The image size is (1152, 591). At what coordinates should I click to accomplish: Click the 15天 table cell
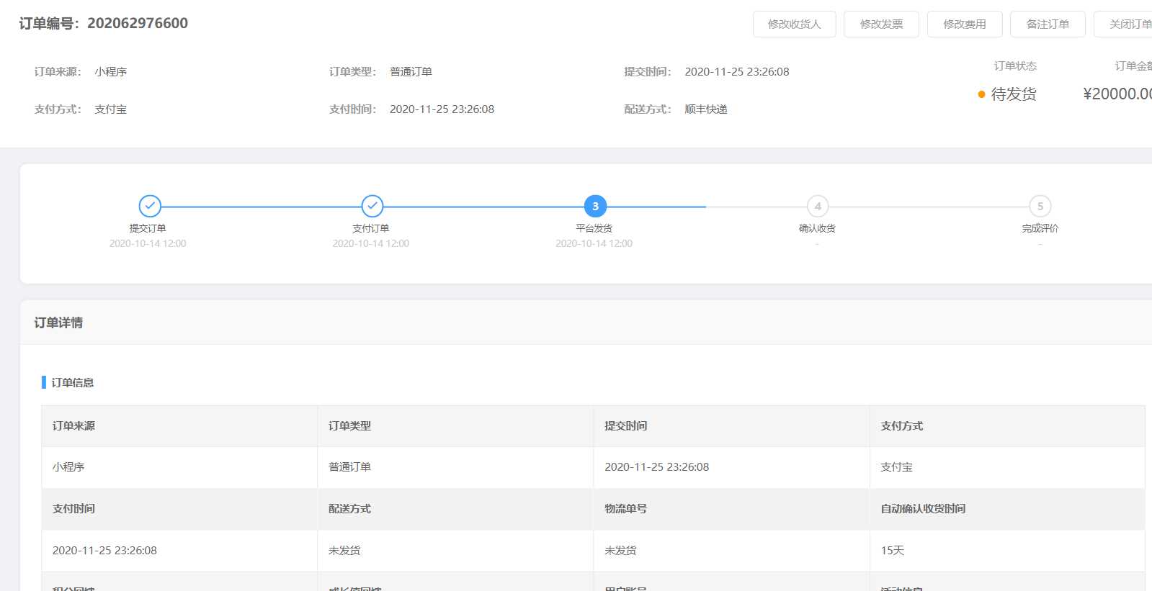pyautogui.click(x=892, y=551)
